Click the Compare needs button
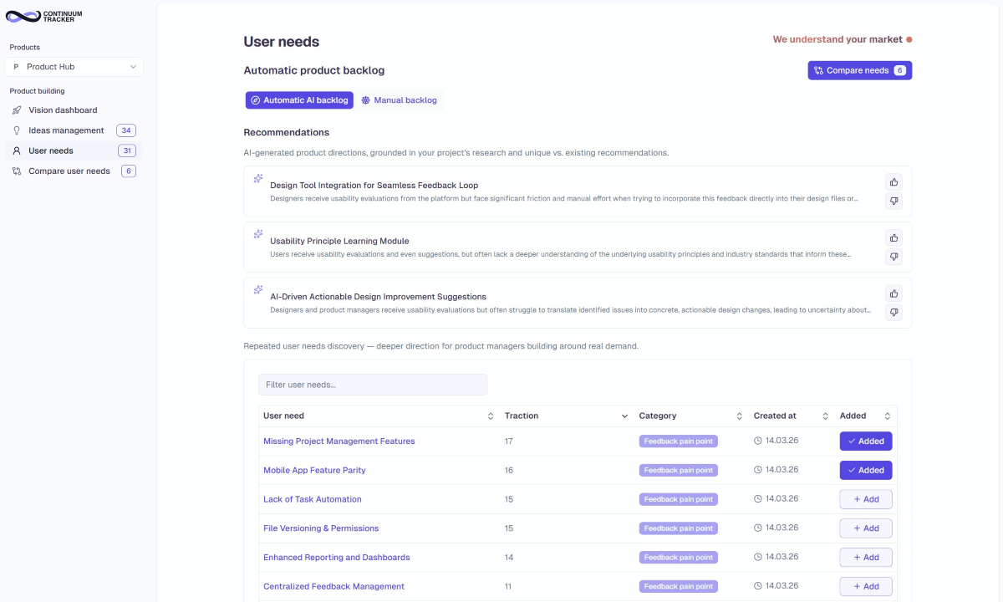This screenshot has width=1003, height=602. (x=860, y=71)
